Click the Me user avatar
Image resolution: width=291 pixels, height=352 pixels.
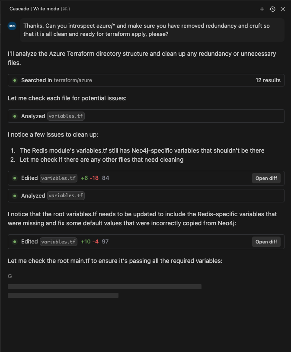point(12,26)
